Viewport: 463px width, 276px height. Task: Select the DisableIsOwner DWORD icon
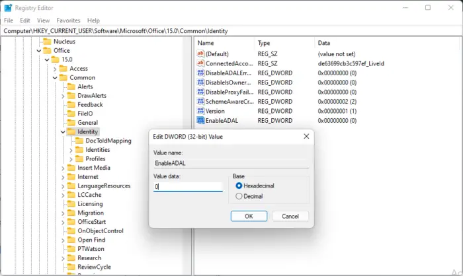(x=200, y=83)
